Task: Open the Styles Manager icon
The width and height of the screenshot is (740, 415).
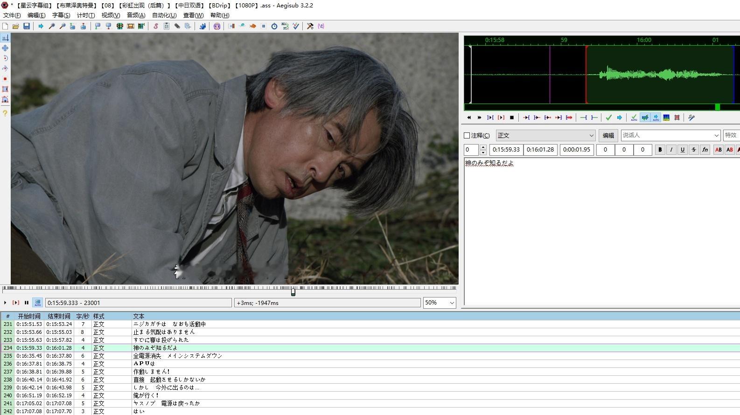Action: (156, 26)
